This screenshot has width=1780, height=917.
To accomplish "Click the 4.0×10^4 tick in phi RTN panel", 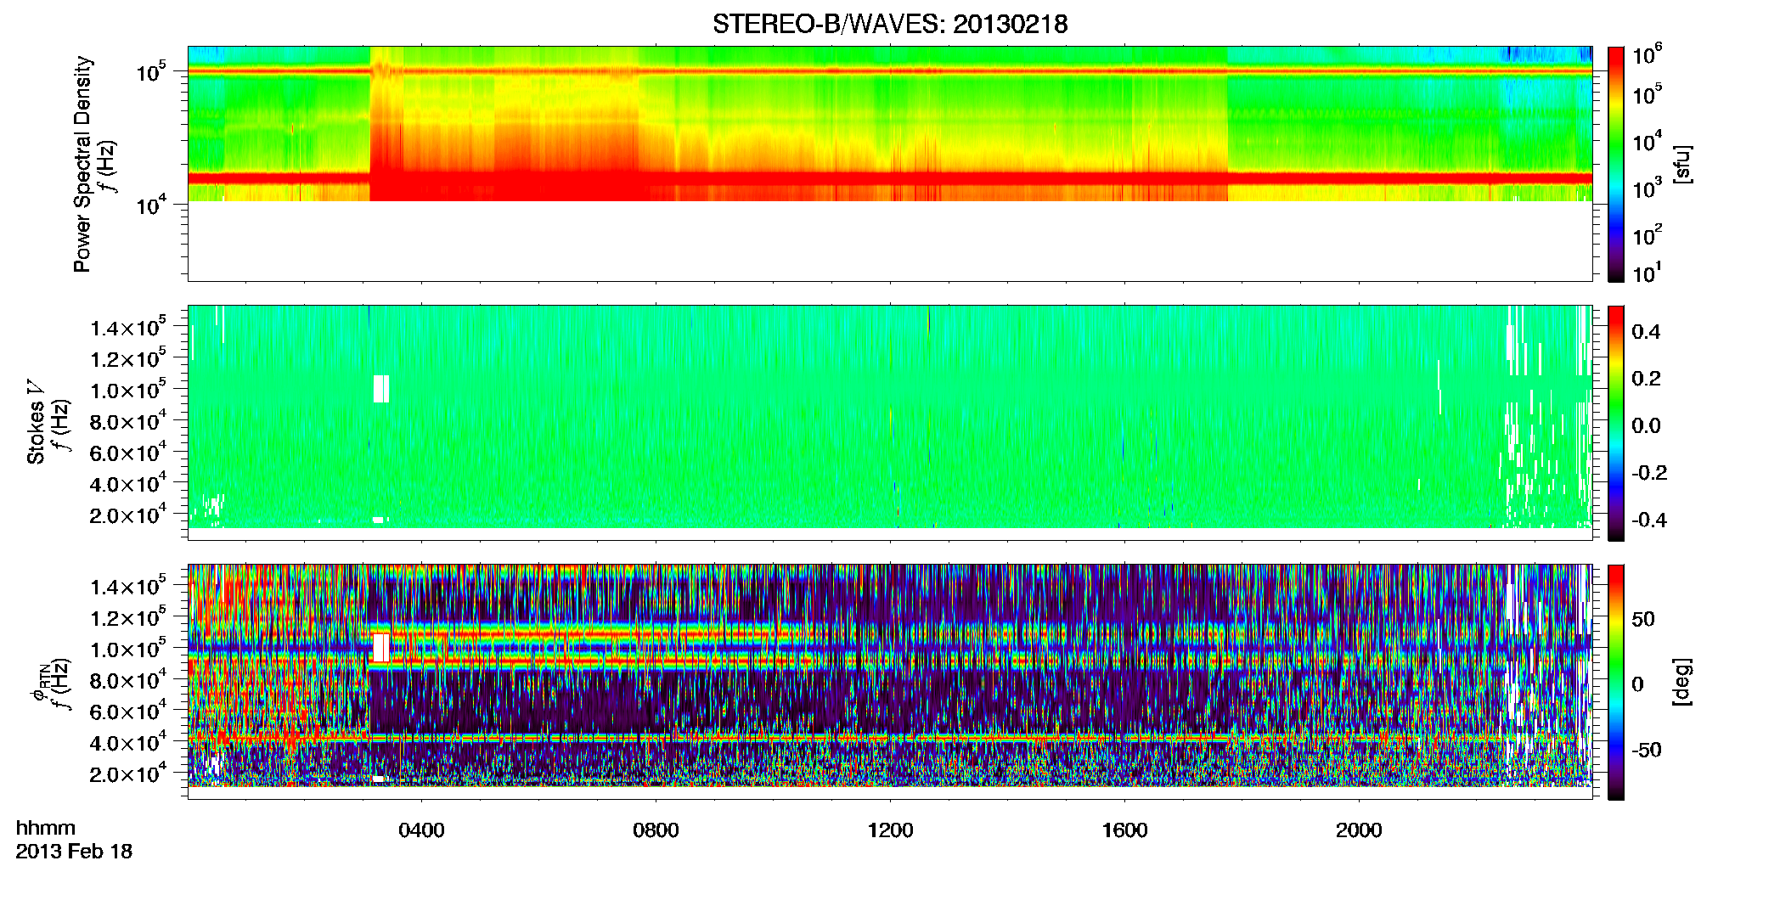I will 128,743.
